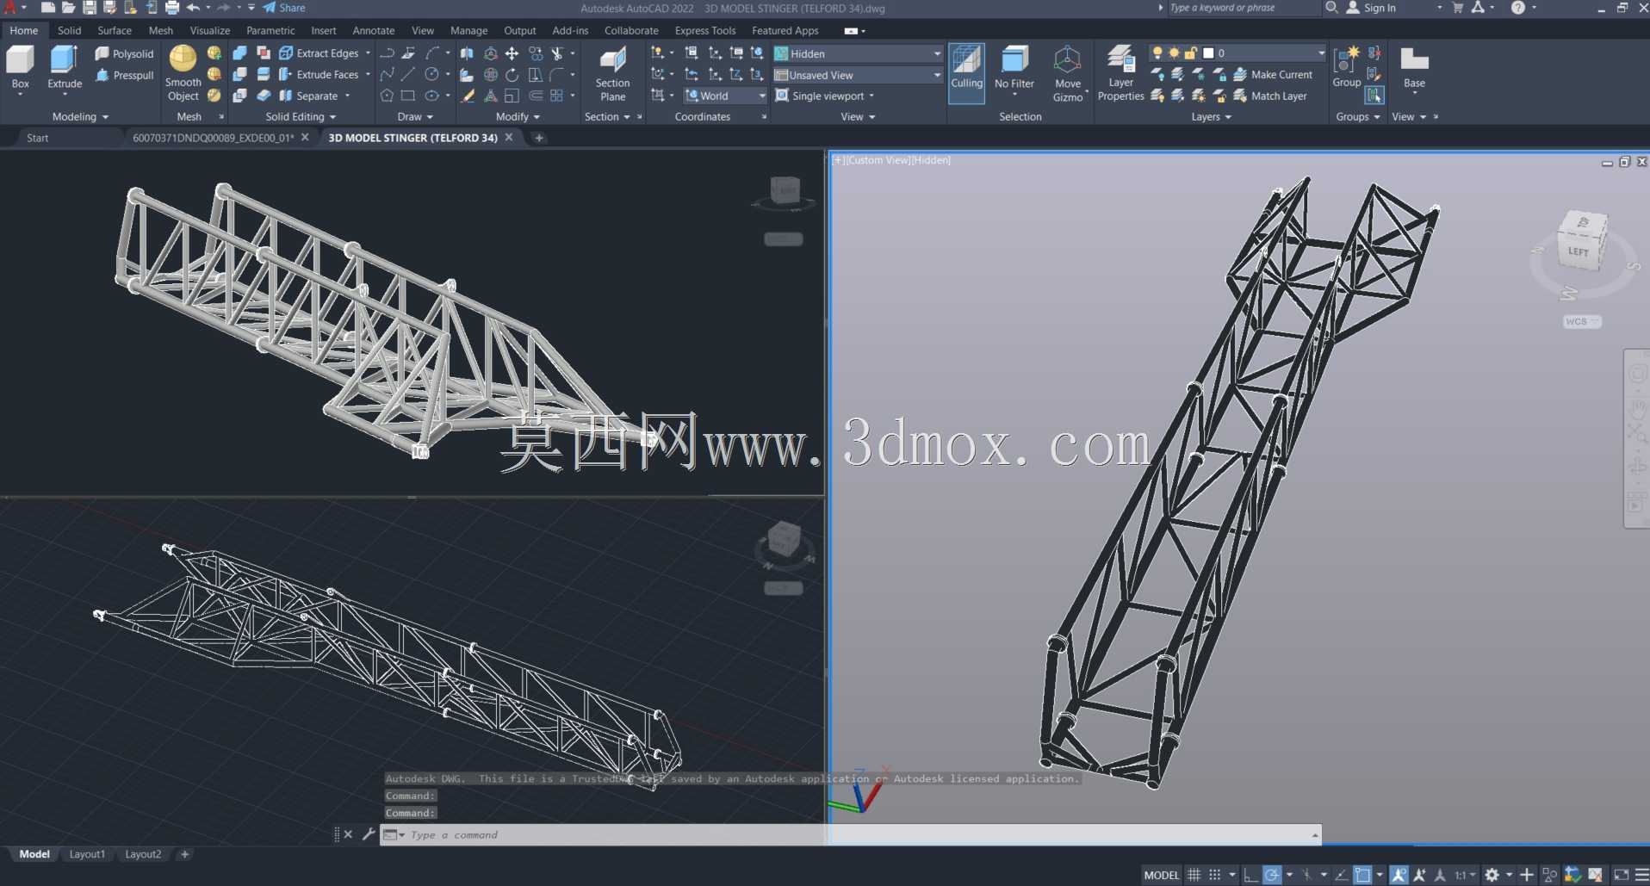Screen dimensions: 1650x886
Task: Open the Section Plane tool
Action: pyautogui.click(x=612, y=74)
